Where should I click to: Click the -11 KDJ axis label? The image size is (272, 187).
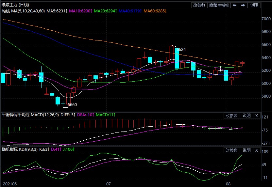click(x=264, y=178)
